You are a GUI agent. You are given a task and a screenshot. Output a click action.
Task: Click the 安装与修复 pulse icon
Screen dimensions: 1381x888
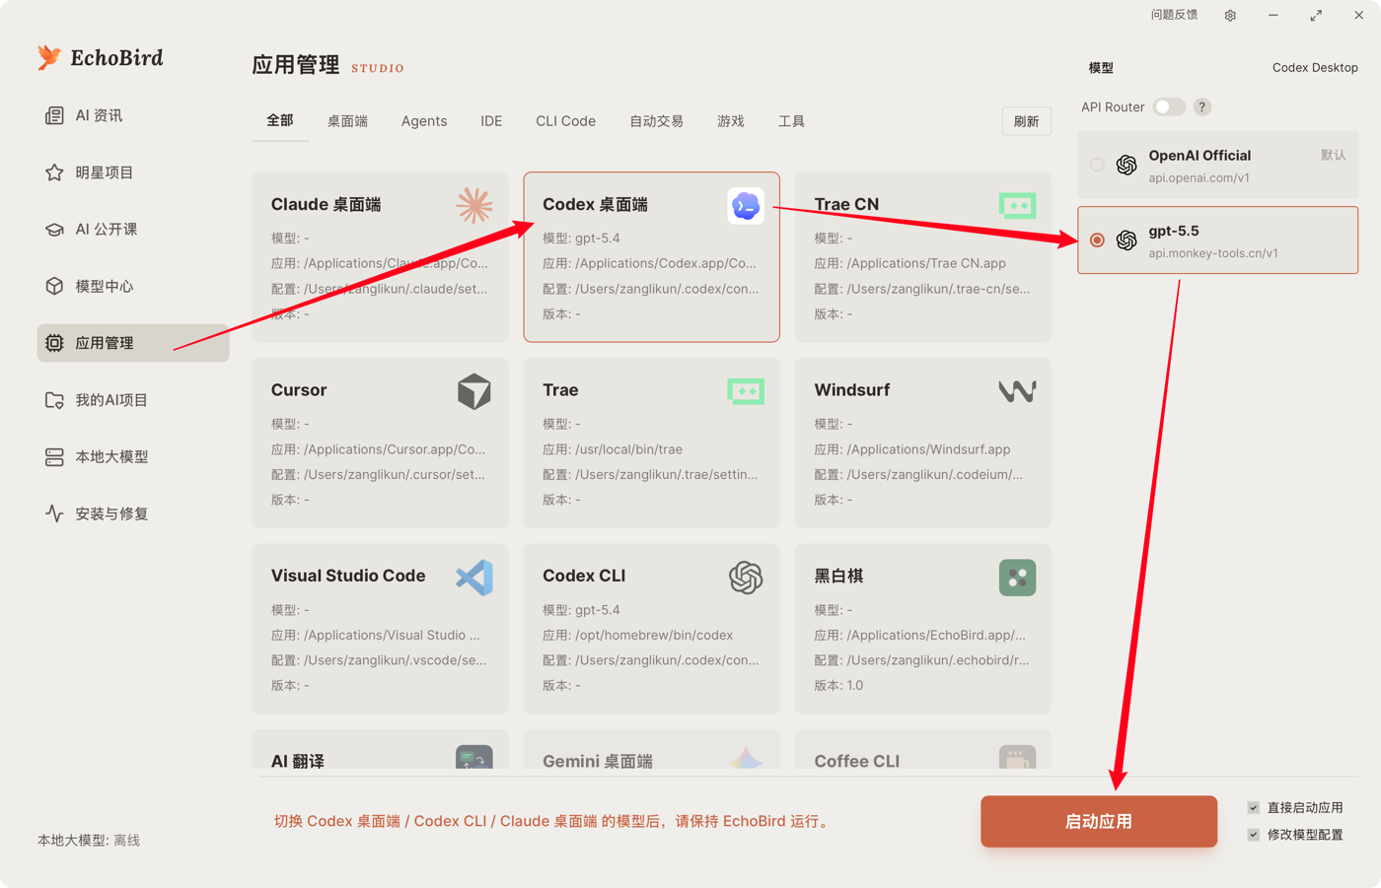(54, 513)
